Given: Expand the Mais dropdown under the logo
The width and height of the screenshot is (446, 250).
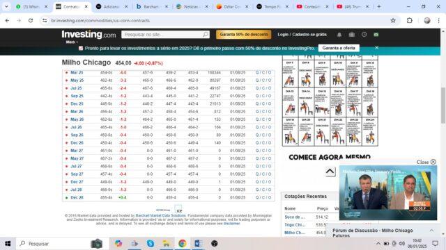Looking at the screenshot, I should (x=72, y=42).
